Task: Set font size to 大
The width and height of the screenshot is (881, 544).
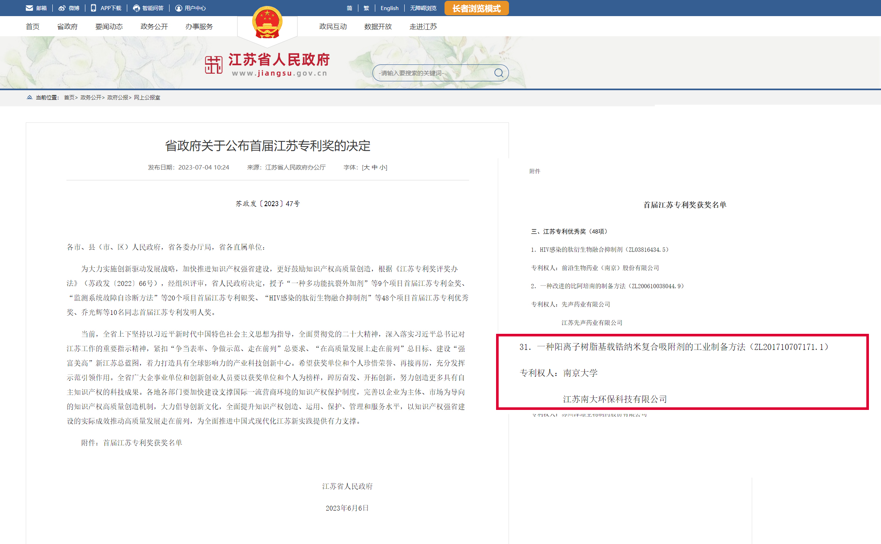Action: tap(366, 168)
